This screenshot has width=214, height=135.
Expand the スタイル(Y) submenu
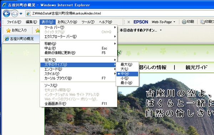pos(78,74)
